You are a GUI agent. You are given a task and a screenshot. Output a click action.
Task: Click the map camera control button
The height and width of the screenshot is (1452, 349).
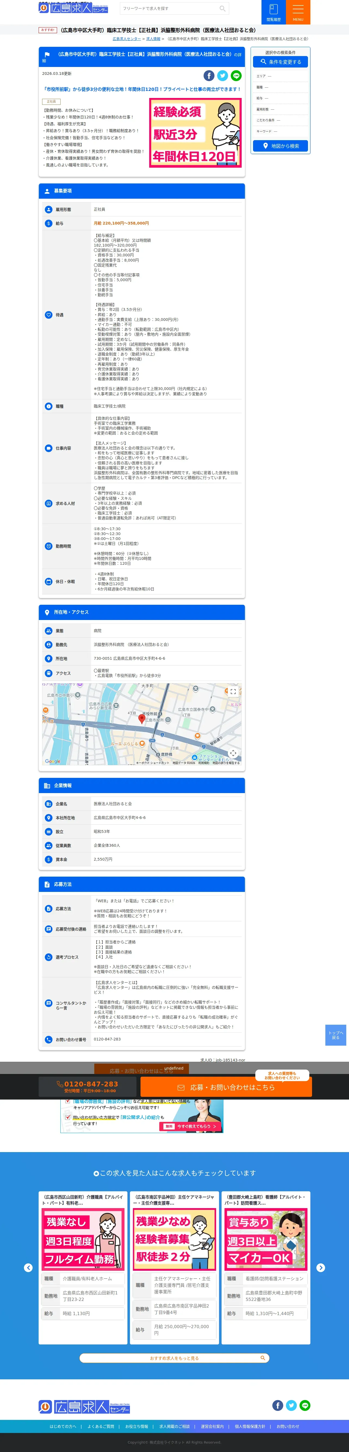[x=233, y=753]
